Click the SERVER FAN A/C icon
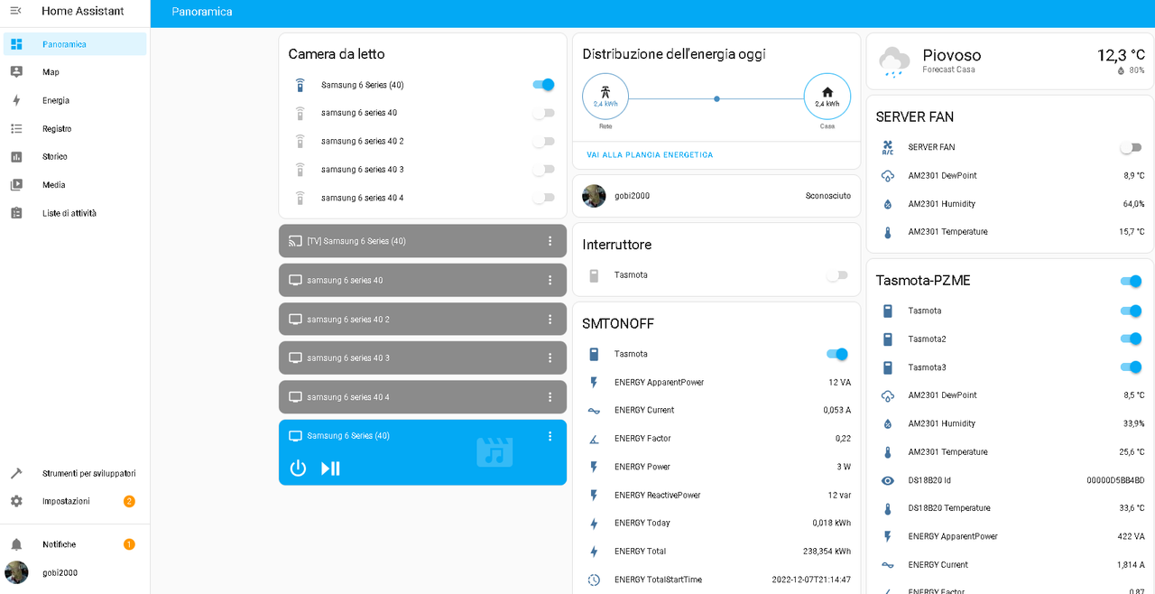The image size is (1155, 594). point(887,147)
